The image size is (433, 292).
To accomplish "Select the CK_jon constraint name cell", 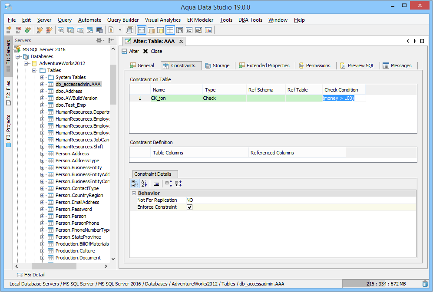I will click(x=176, y=98).
